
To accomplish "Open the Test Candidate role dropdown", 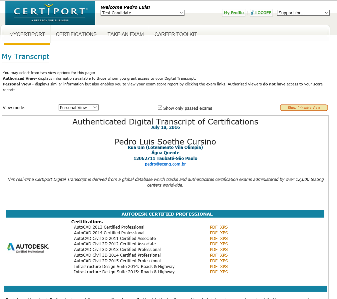I will [x=142, y=13].
